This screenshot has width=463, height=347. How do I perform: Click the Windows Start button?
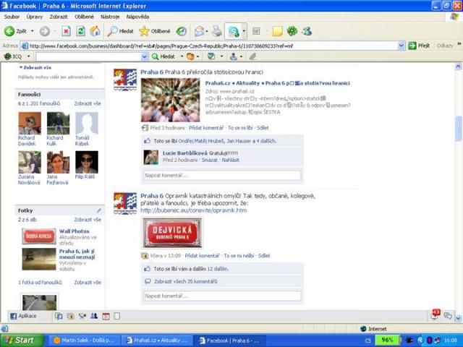point(22,340)
